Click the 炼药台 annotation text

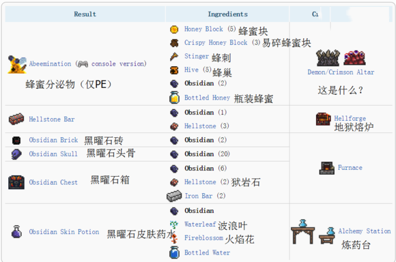point(356,245)
